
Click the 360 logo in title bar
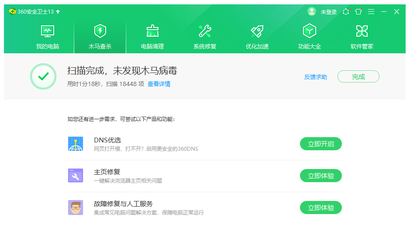(x=13, y=12)
